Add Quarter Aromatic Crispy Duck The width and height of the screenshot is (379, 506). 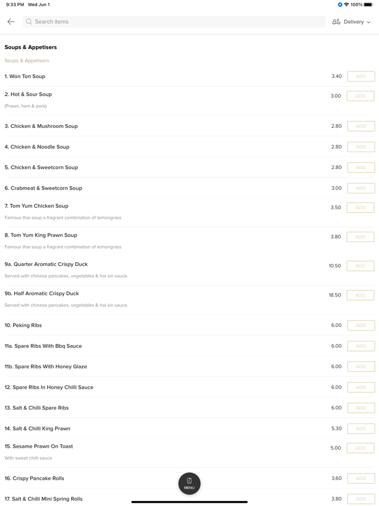[361, 266]
